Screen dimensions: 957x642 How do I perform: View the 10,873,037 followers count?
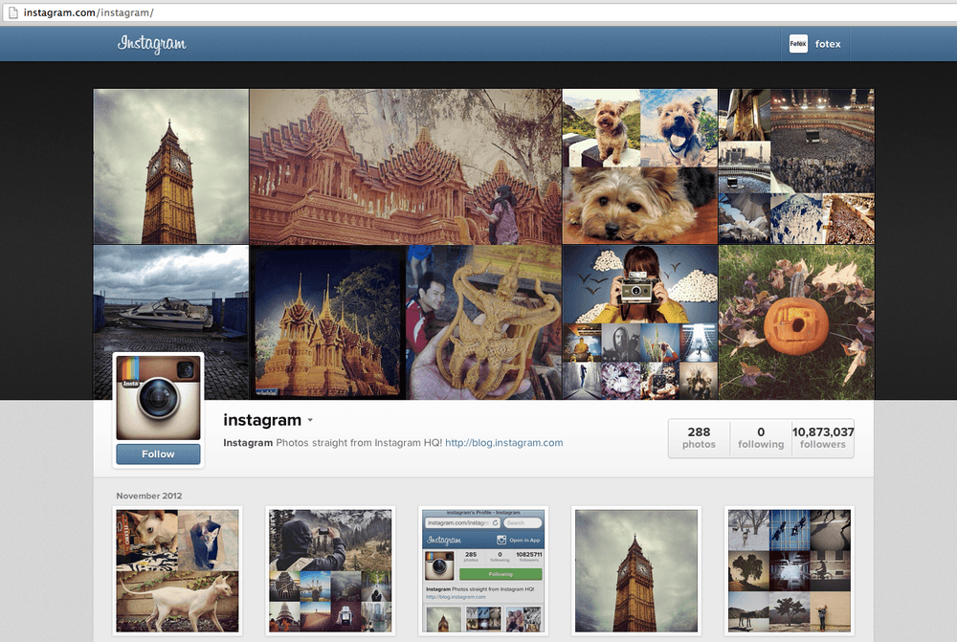823,437
